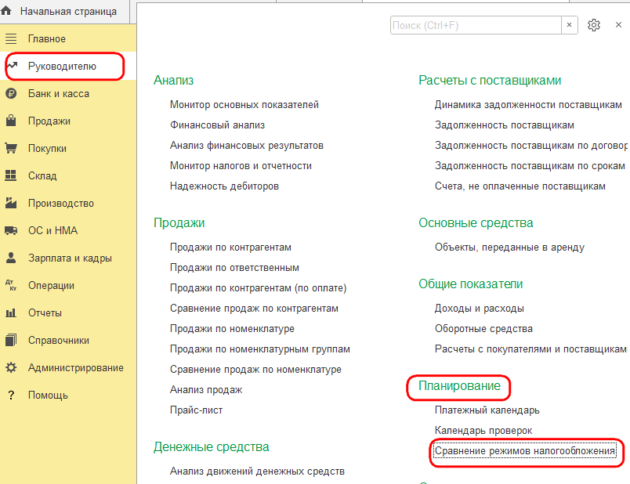630x484 pixels.
Task: Open Монитор основных показателей
Action: (x=244, y=104)
